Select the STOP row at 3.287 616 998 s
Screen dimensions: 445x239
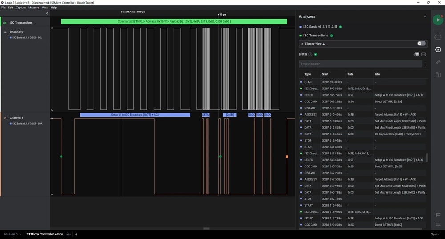point(363,141)
